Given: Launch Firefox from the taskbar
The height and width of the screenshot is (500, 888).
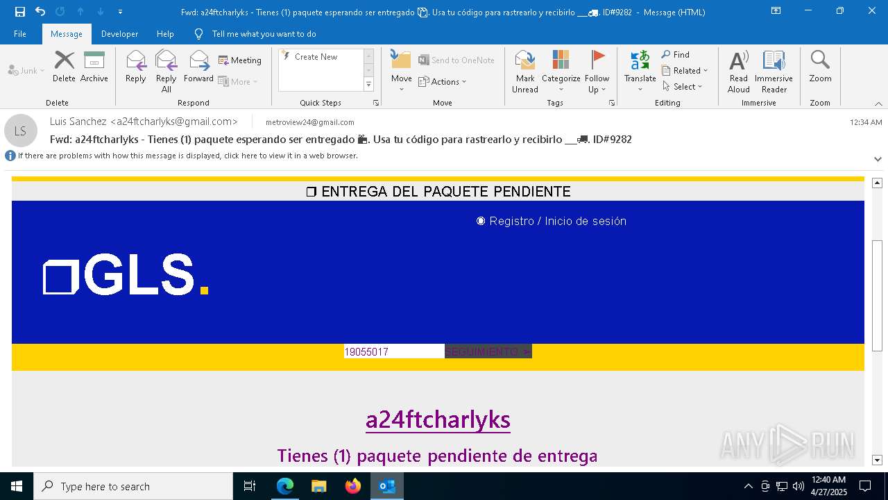Looking at the screenshot, I should point(353,486).
